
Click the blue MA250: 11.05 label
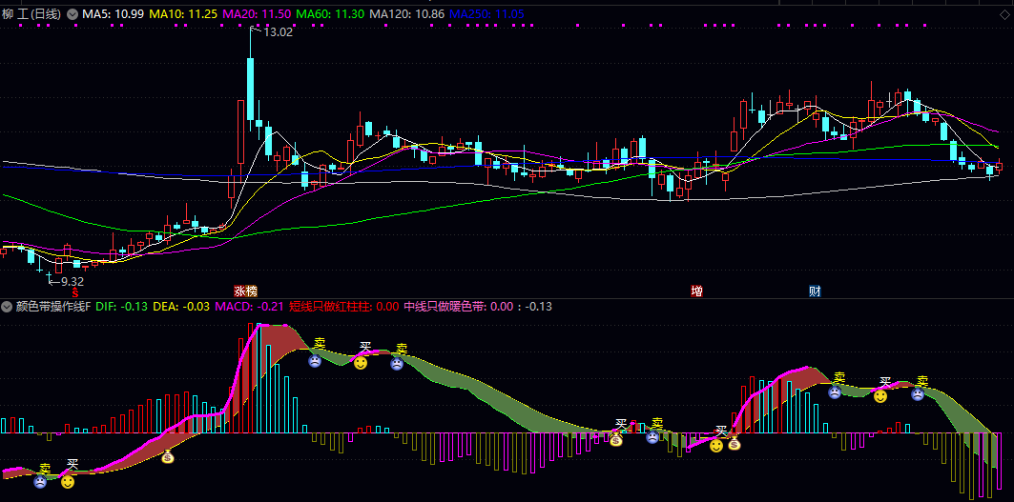[486, 13]
